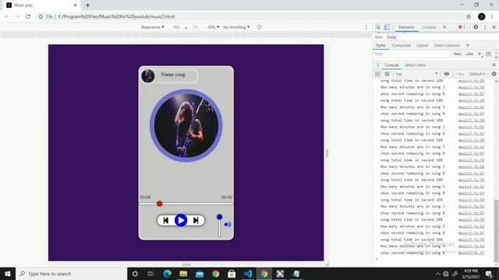
Task: Show the console sidebar icon
Action: pyautogui.click(x=377, y=74)
